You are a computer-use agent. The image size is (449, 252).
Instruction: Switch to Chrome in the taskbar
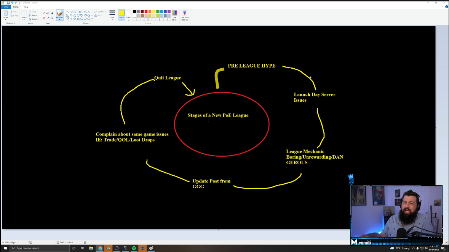[100, 248]
